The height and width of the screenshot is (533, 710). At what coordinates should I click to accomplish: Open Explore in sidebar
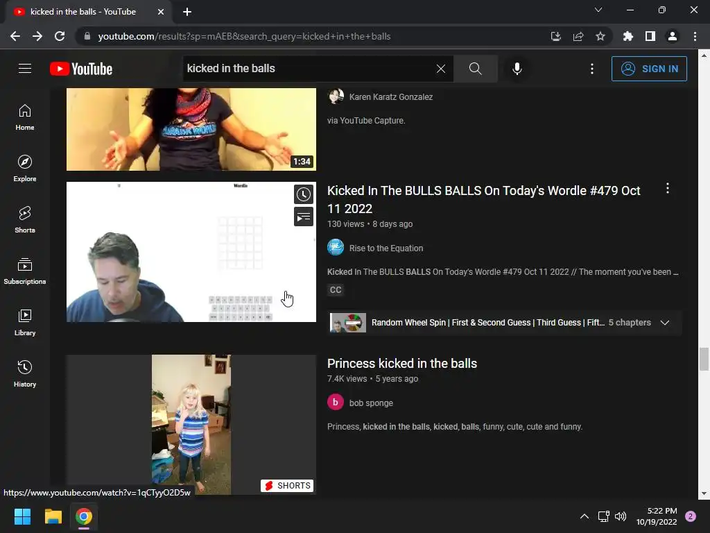click(25, 169)
